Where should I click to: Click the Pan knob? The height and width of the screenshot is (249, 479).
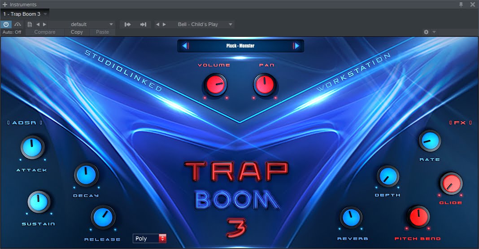coord(265,85)
